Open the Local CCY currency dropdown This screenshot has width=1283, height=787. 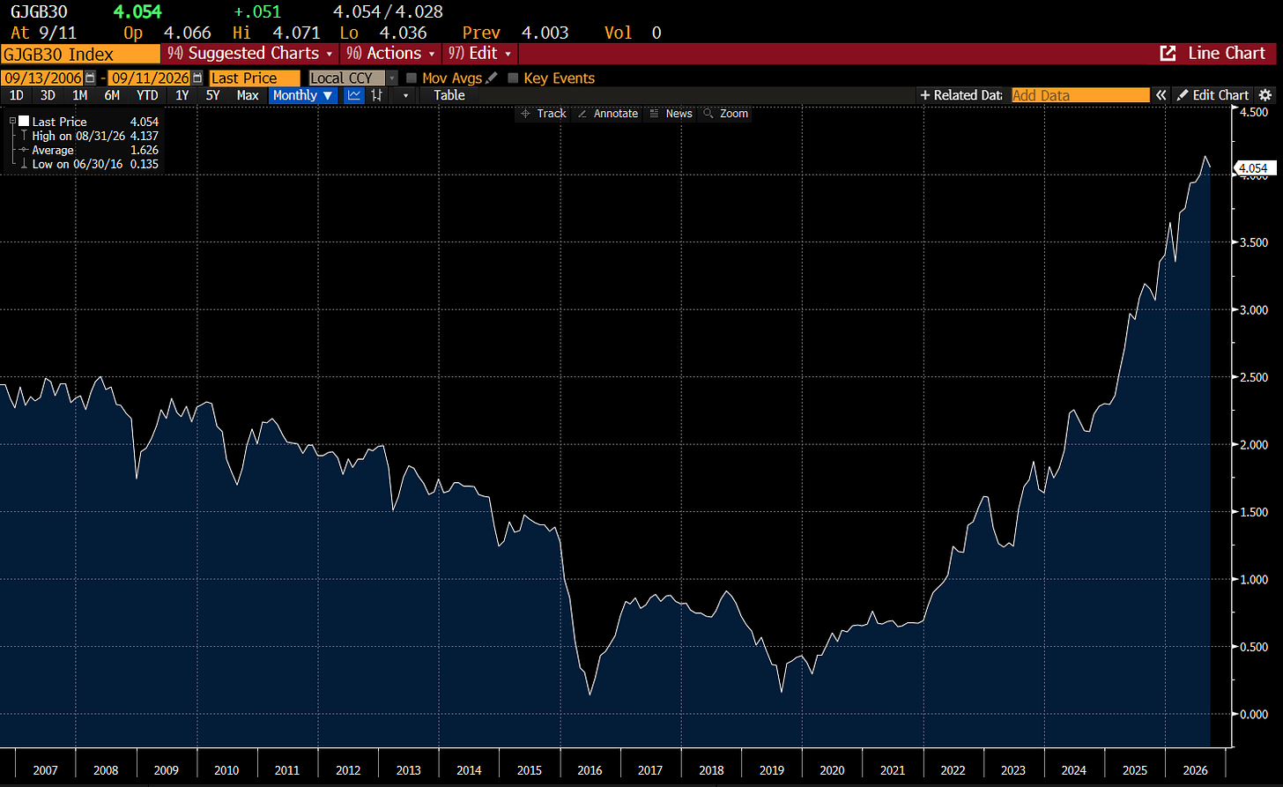pyautogui.click(x=353, y=78)
